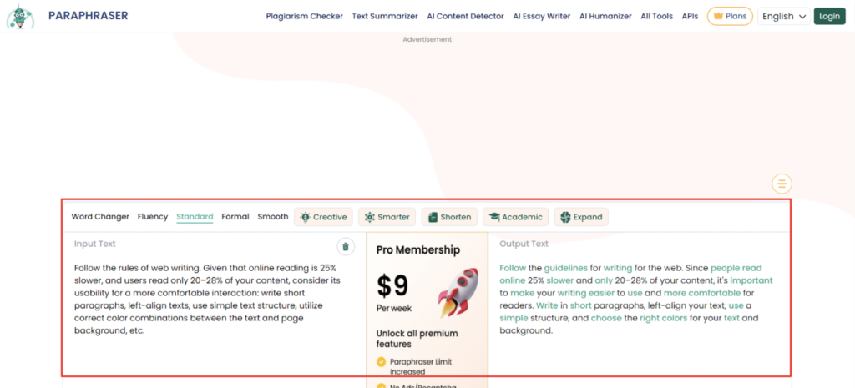Select the Shorten mode

tap(449, 217)
